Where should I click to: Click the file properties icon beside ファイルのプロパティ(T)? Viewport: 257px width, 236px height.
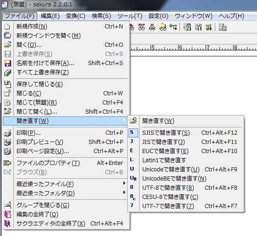coord(7,163)
